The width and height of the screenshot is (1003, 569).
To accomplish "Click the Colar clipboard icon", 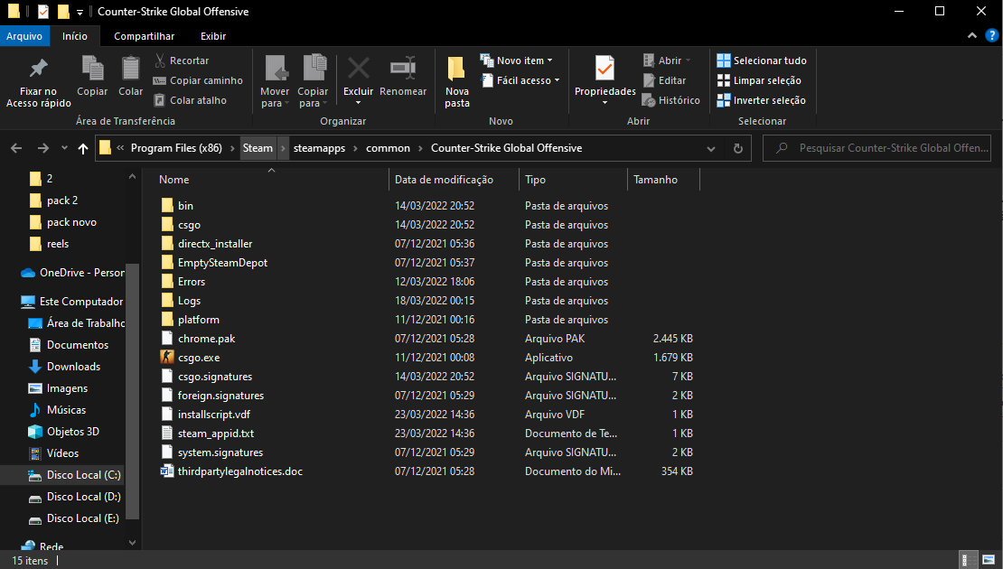I will click(x=131, y=69).
